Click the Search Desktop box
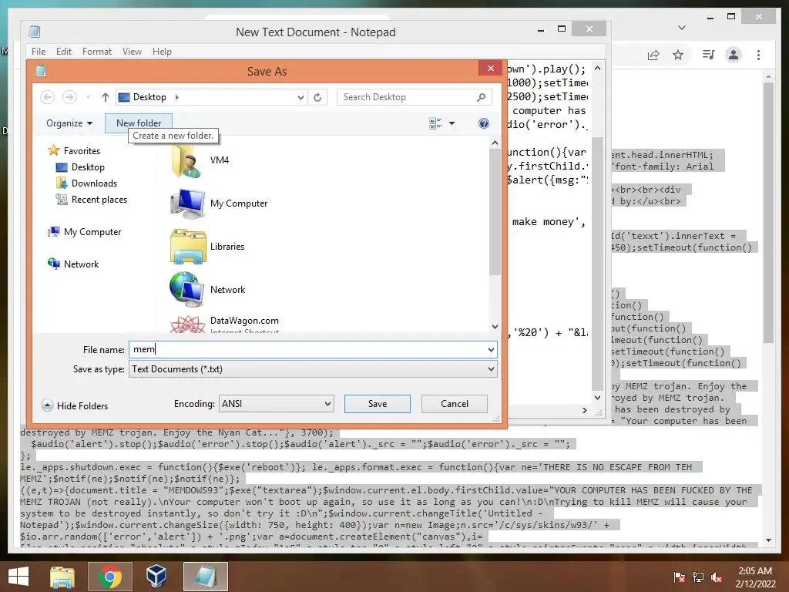 414,97
